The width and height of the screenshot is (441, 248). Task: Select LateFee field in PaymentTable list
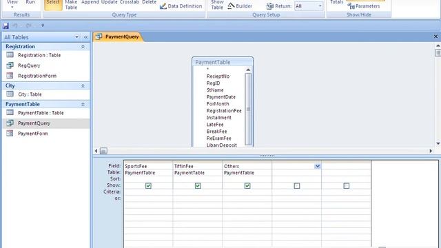click(x=215, y=125)
